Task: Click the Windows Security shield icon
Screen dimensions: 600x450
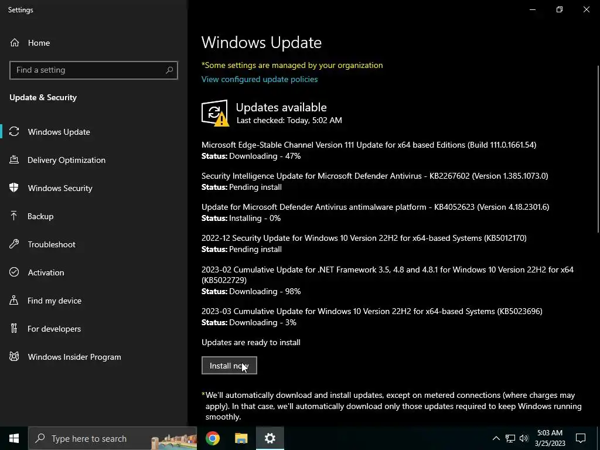Action: [x=14, y=188]
